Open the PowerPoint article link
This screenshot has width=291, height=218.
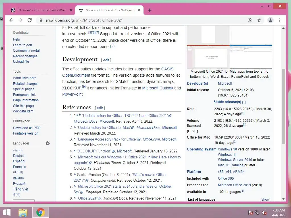click(x=72, y=94)
